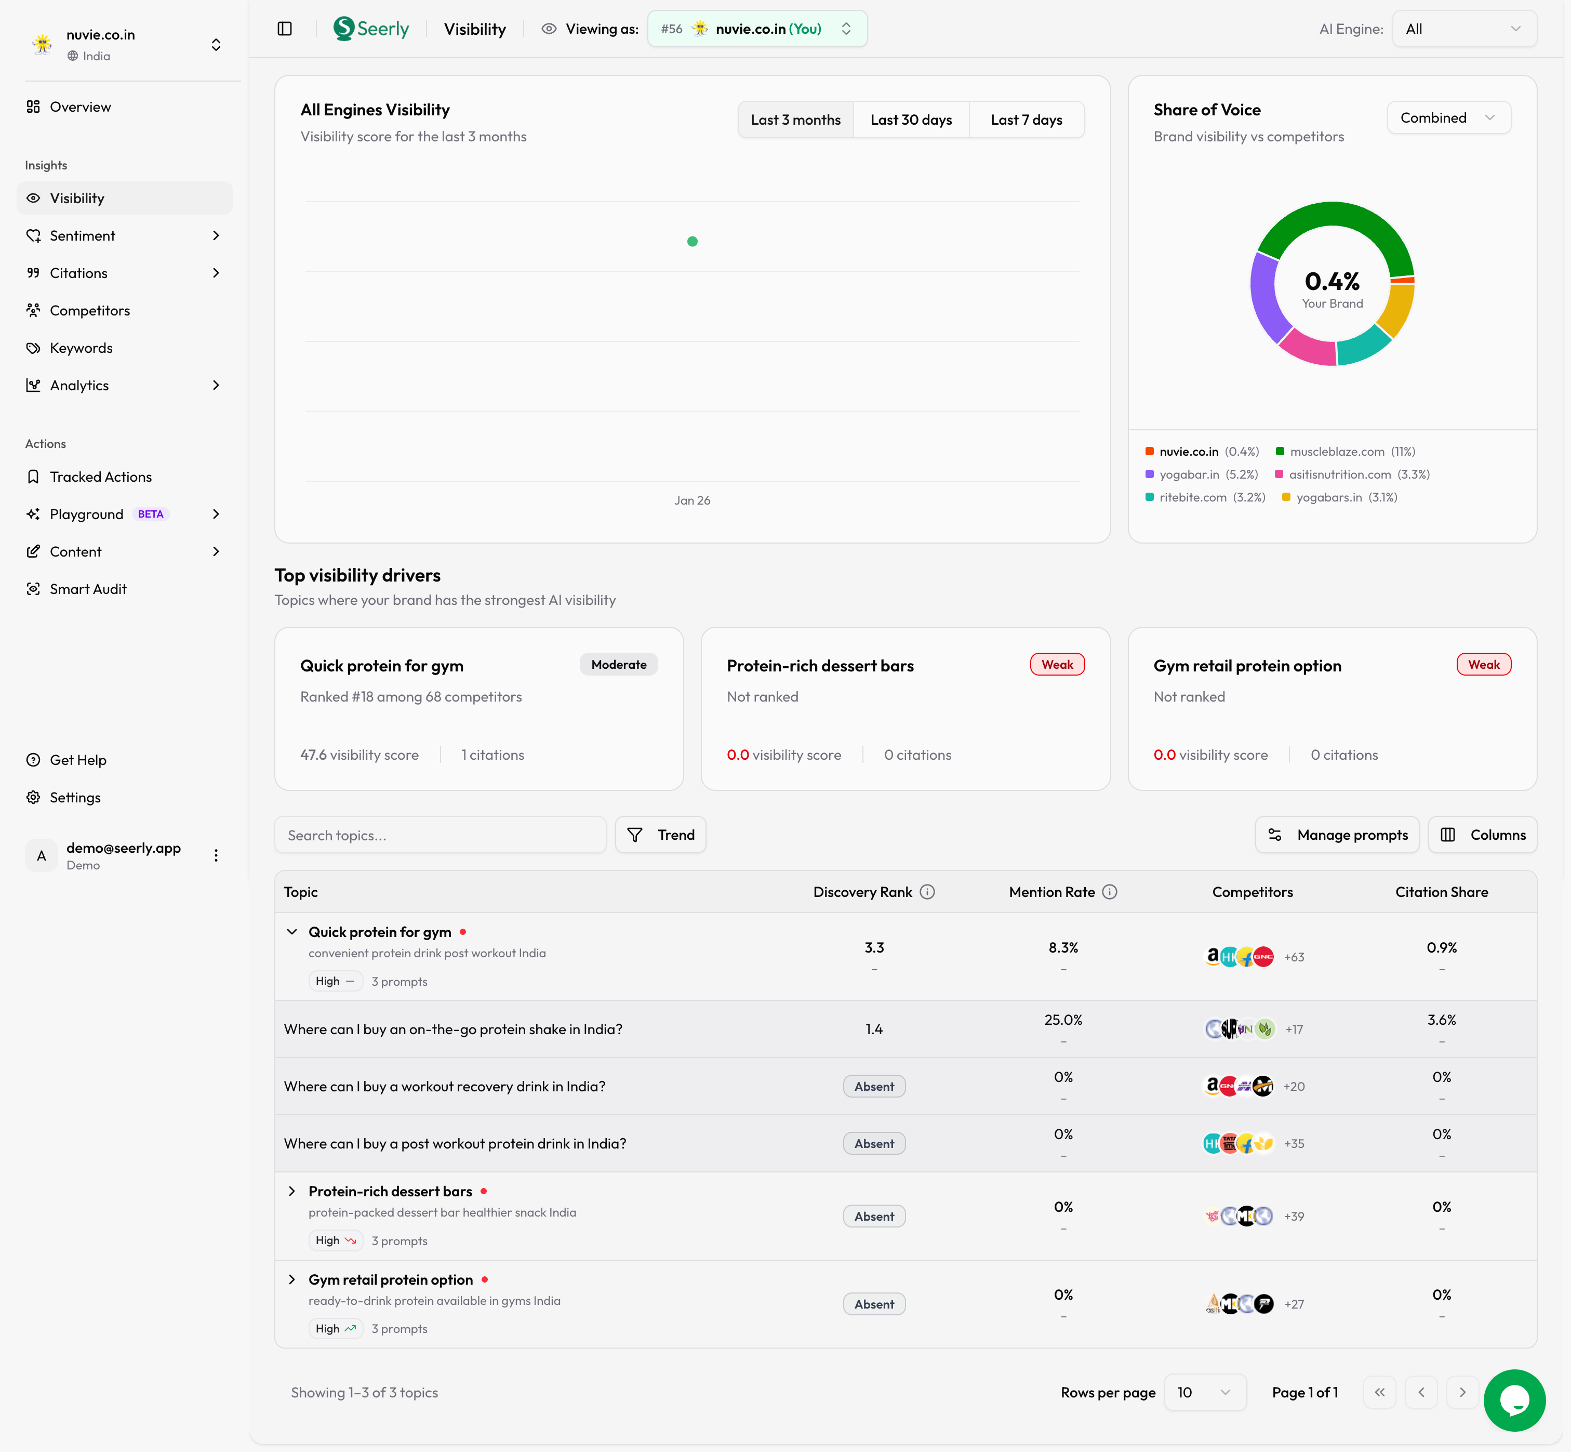Click the Discovery Rank info icon
Screen dimensions: 1571x1452
(x=927, y=892)
